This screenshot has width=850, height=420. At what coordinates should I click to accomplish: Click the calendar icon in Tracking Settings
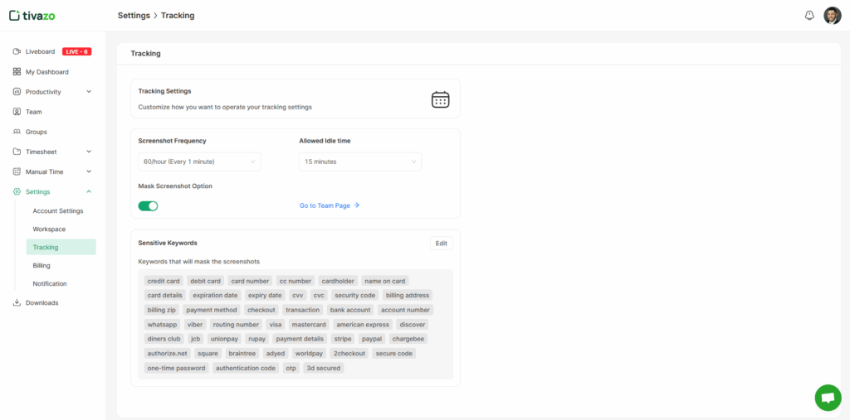pos(440,99)
